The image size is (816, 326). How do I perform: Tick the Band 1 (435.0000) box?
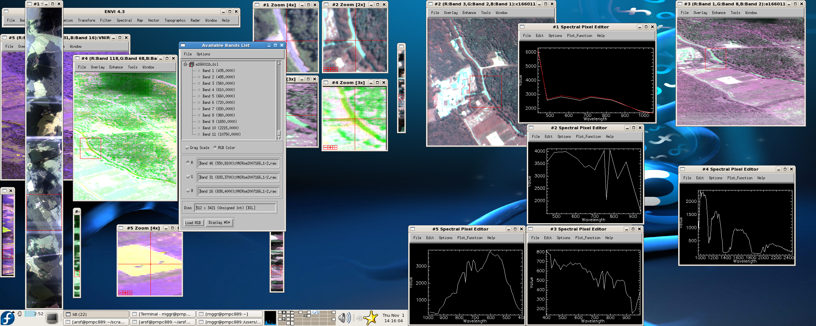(199, 71)
